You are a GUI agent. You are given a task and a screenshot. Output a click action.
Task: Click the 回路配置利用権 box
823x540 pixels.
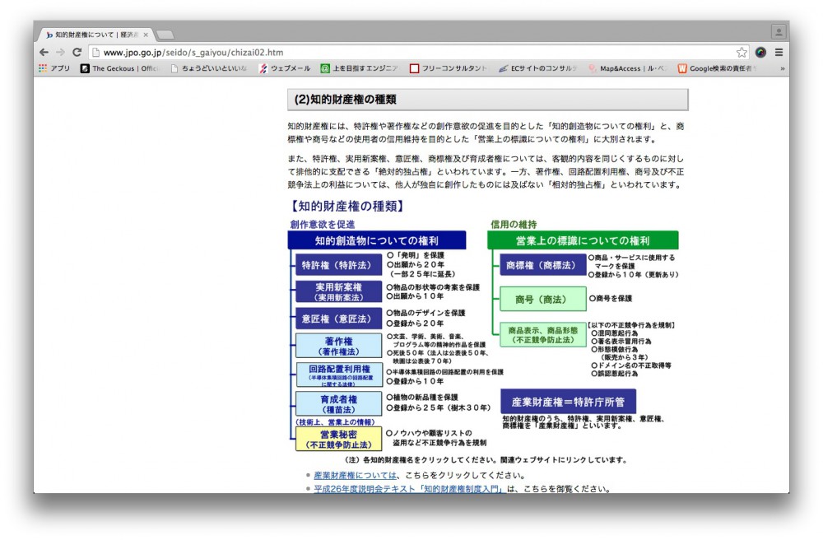click(338, 375)
